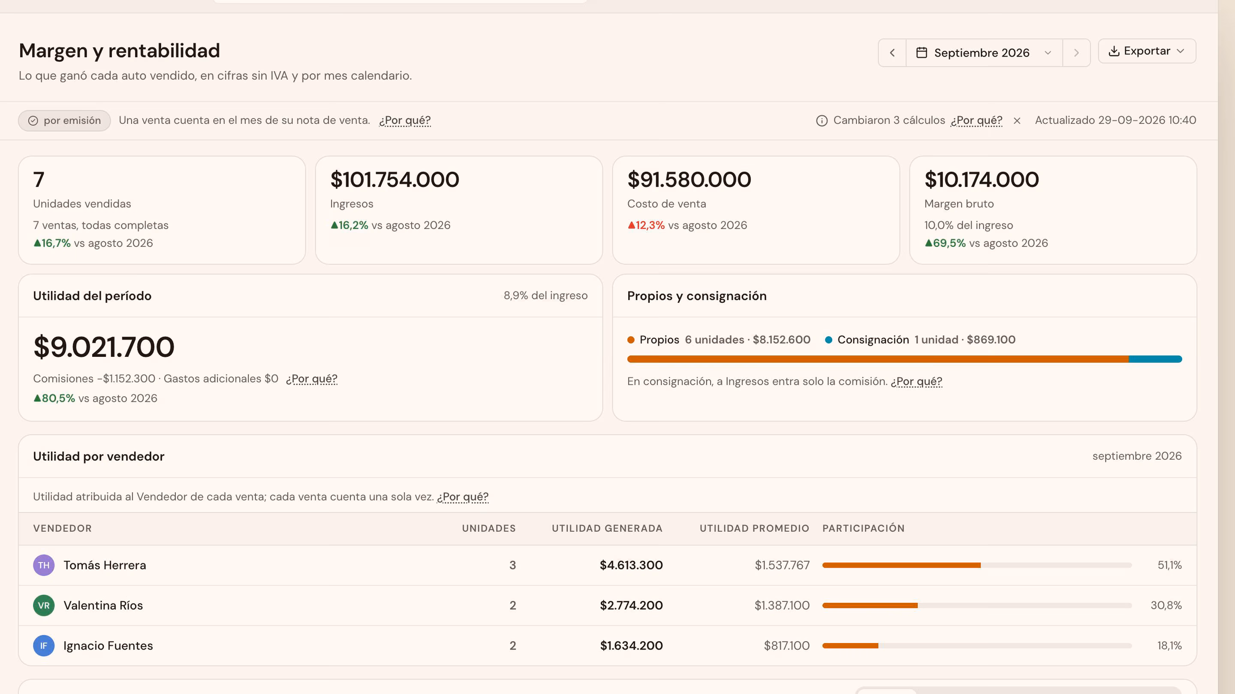
Task: Go to previous month arrow
Action: (x=892, y=53)
